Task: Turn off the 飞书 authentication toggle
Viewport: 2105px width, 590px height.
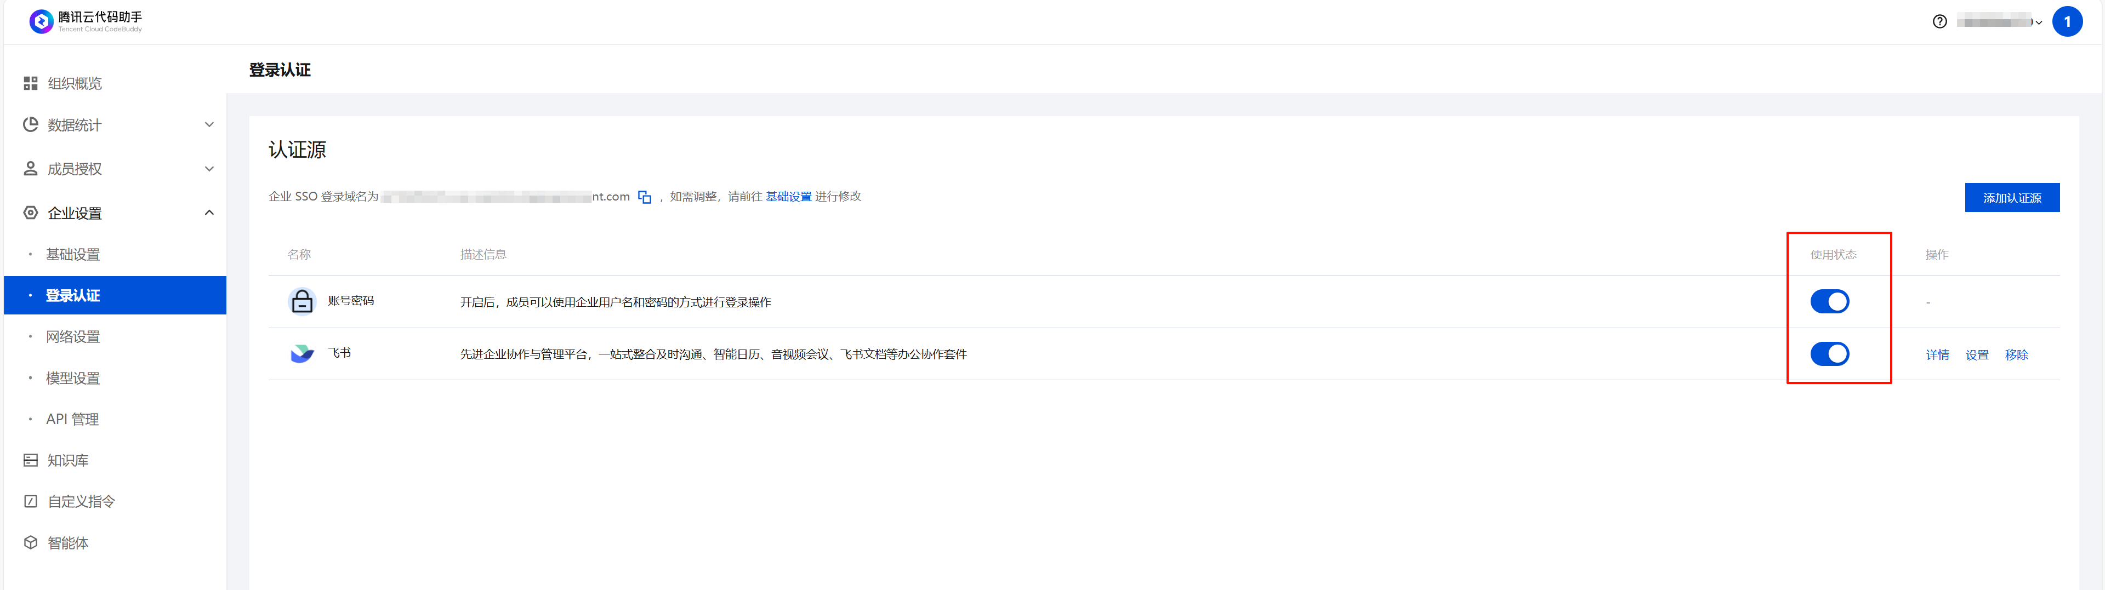Action: [1829, 354]
